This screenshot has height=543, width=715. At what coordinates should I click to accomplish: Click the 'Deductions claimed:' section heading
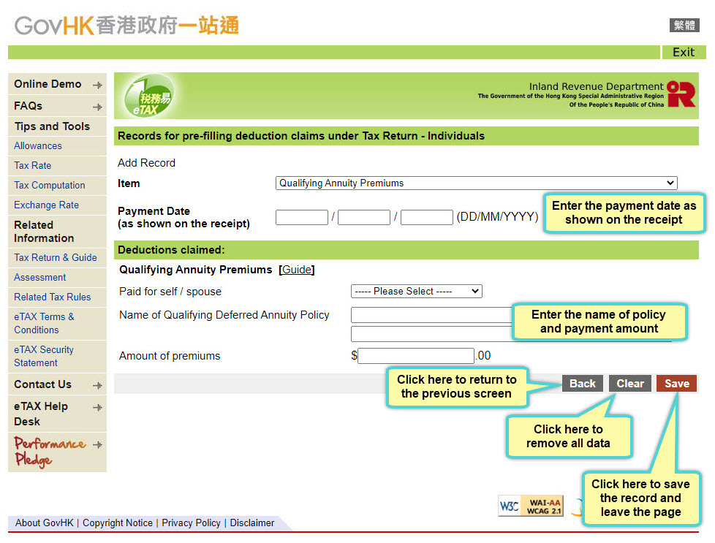[171, 250]
